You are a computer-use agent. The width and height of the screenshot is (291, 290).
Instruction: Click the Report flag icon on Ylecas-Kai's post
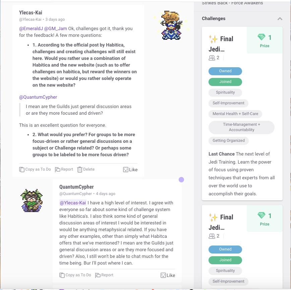click(x=58, y=170)
